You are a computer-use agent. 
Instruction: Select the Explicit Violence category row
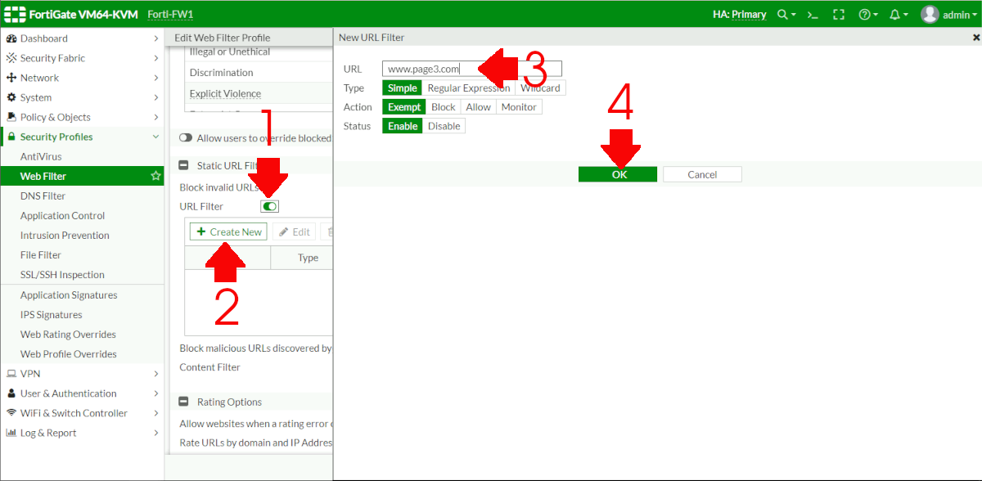click(258, 94)
